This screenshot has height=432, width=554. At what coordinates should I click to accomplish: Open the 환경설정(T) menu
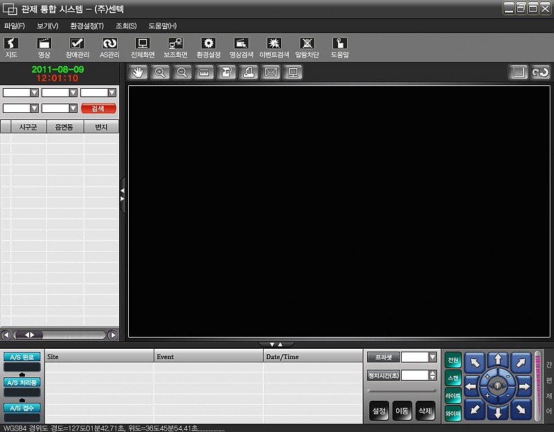(x=87, y=26)
